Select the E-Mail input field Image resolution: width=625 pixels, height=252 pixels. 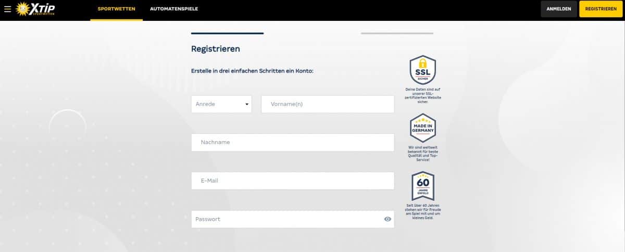[293, 181]
